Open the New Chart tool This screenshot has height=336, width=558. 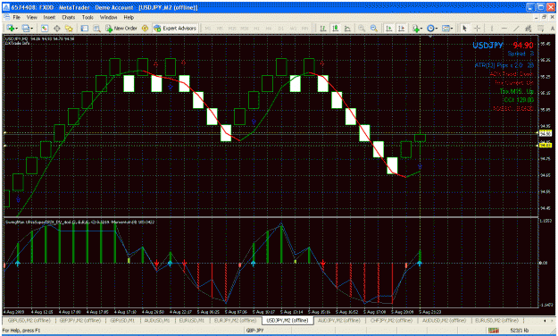(x=10, y=28)
